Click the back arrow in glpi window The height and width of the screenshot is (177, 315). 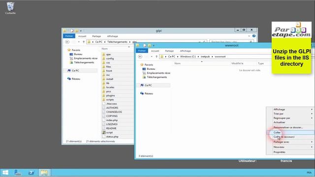67,42
